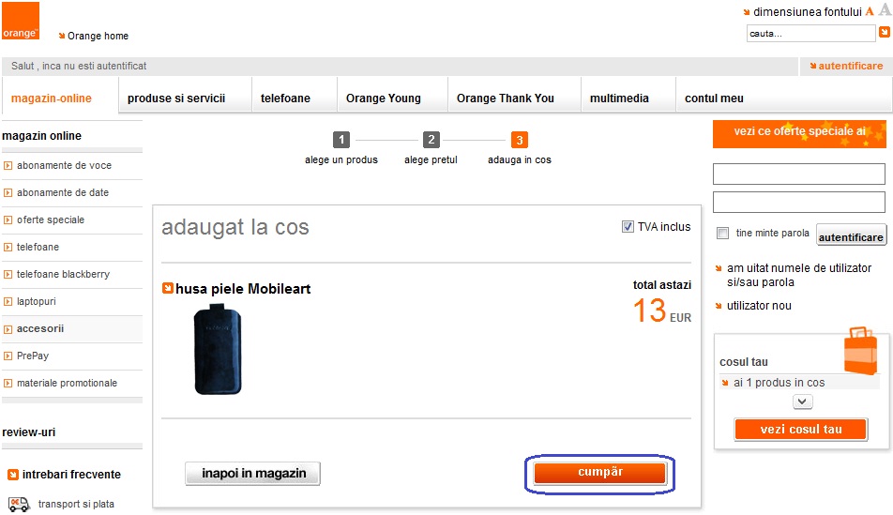The width and height of the screenshot is (893, 515).
Task: Click the orange shopping bag icon
Action: [860, 350]
